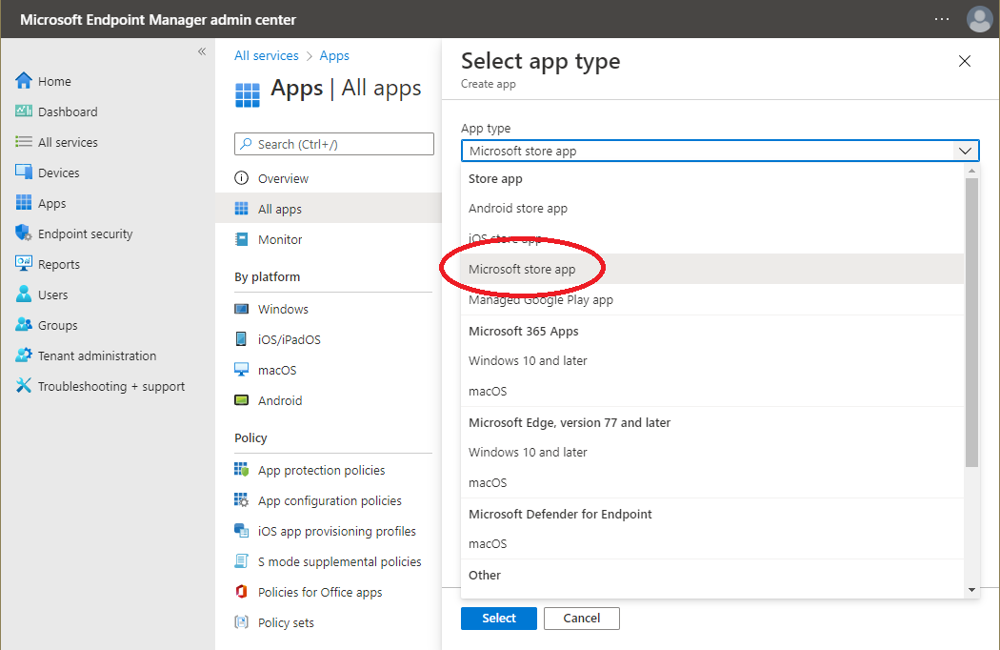1000x650 pixels.
Task: Select Microsoft store app option
Action: point(712,270)
